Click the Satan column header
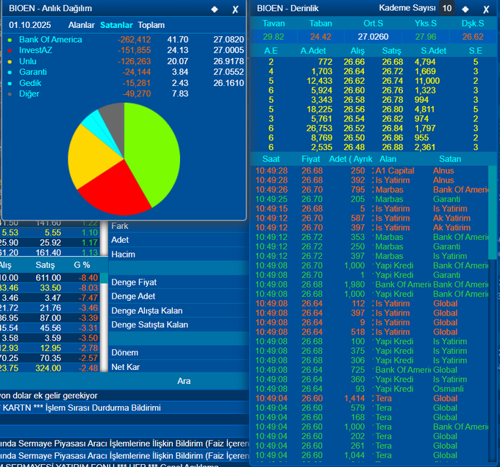 pos(450,159)
